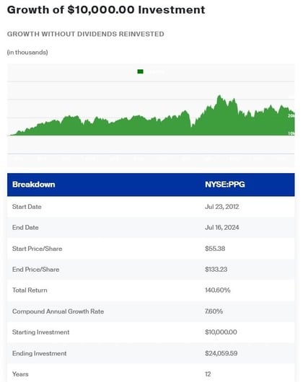Viewport: 303px width, 382px height.
Task: Select 'GROWTH WITHOUT DIVIDENDS REINVESTED' subtitle
Action: click(x=86, y=34)
